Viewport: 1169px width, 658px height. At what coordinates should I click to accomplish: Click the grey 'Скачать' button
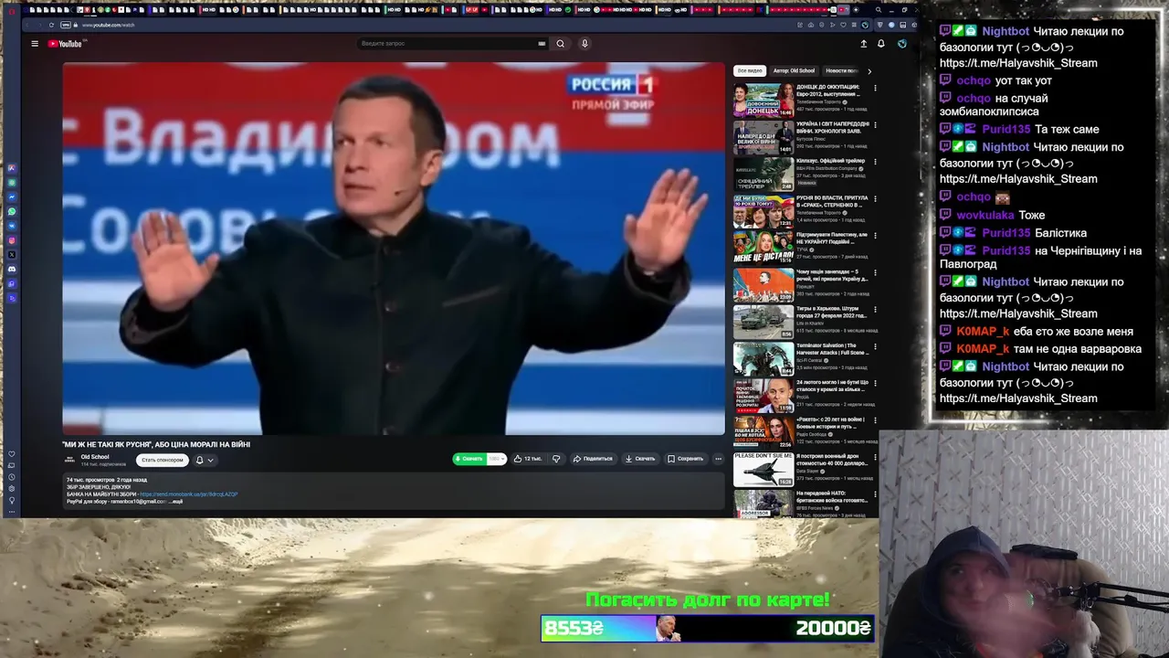click(640, 459)
